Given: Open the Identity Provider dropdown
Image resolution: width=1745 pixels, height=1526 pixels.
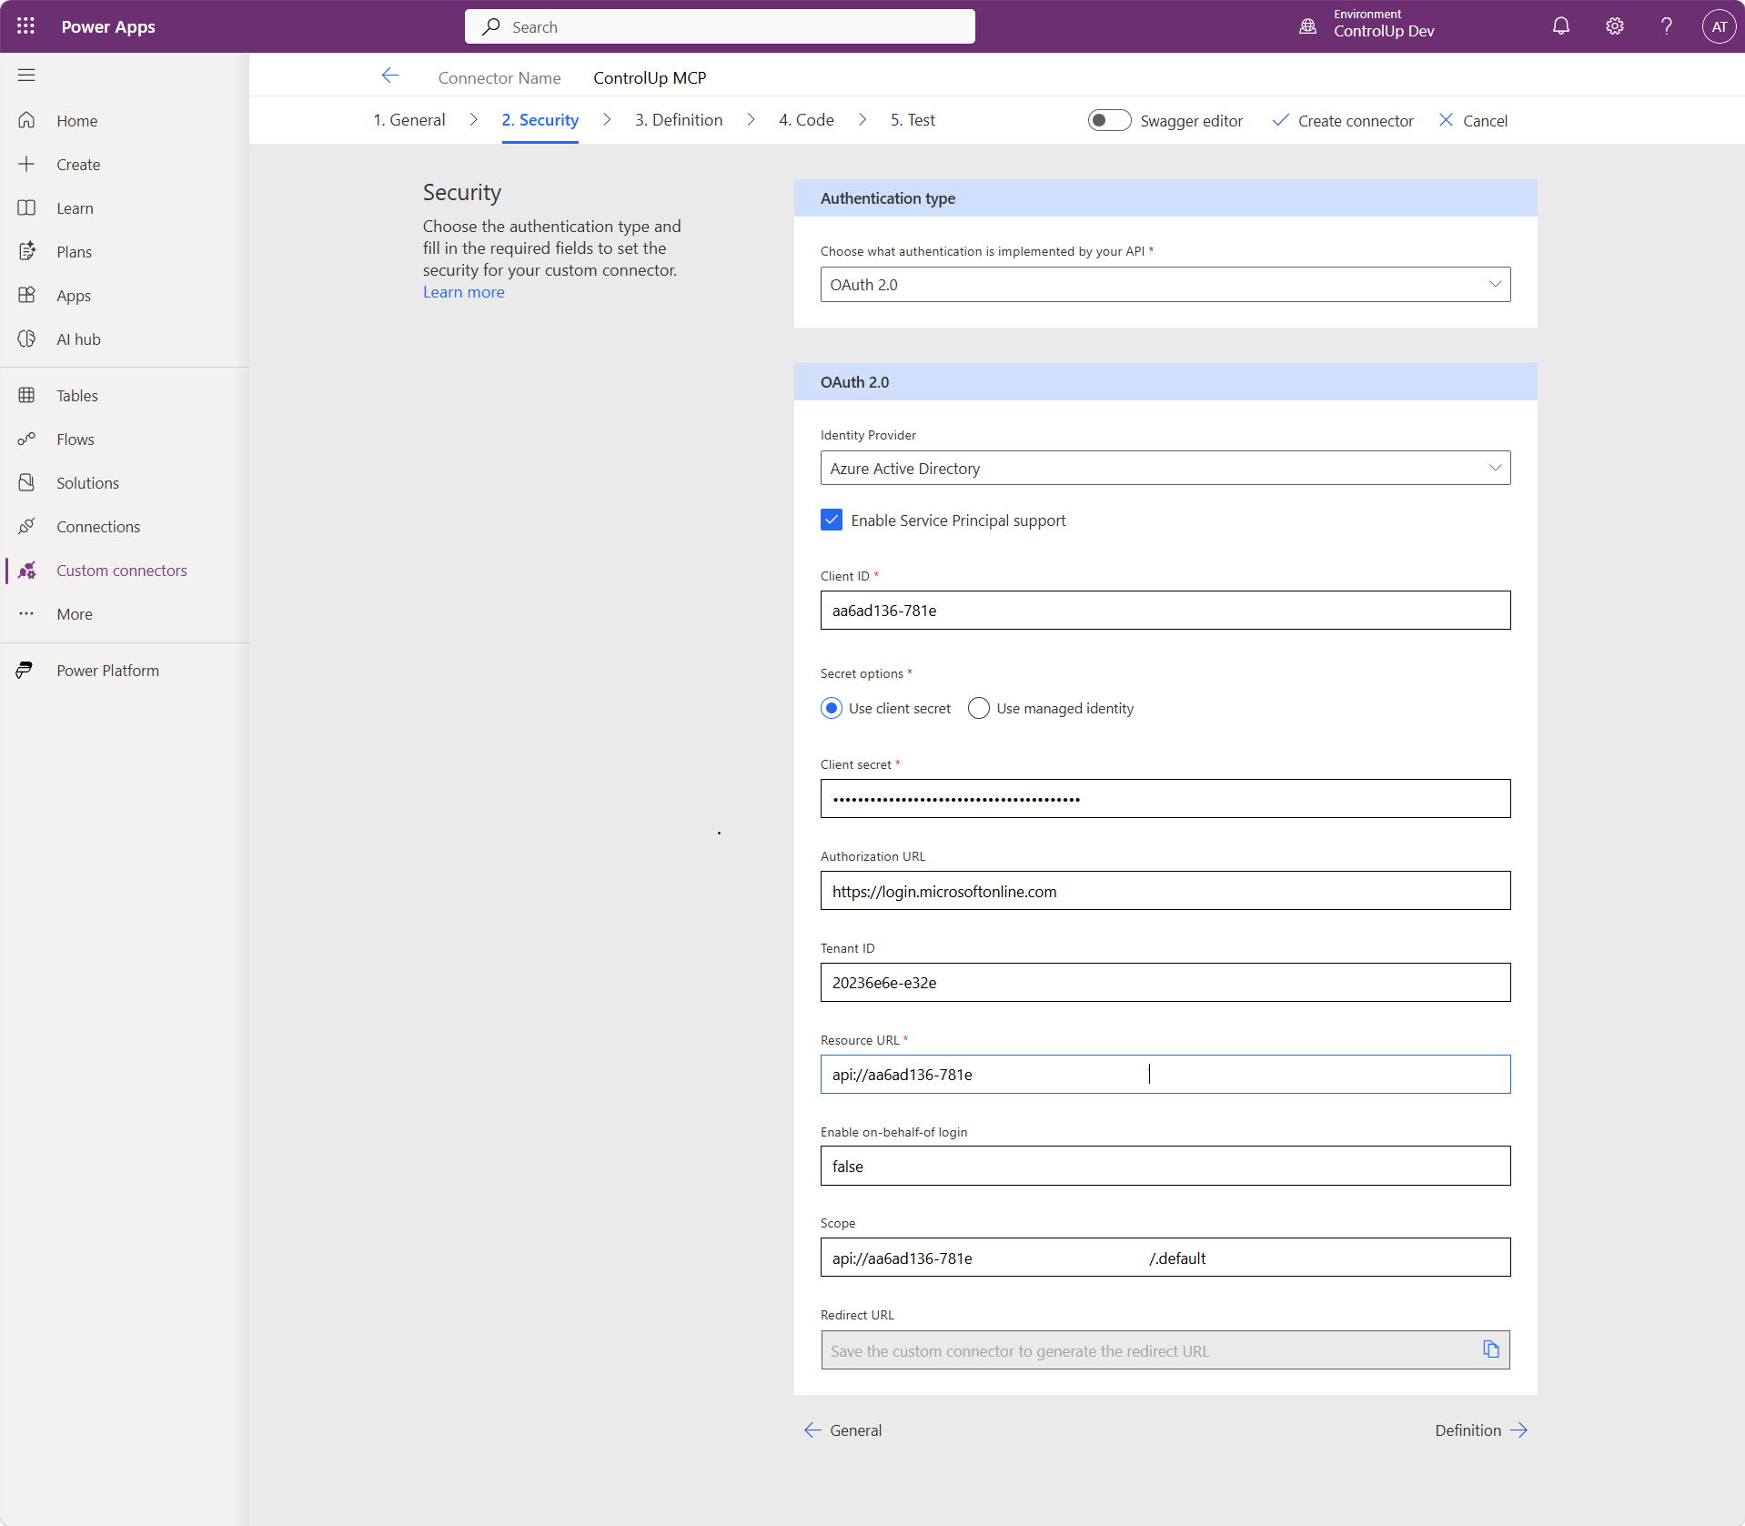Looking at the screenshot, I should 1165,468.
